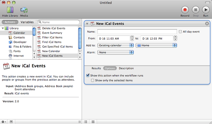This screenshot has width=212, height=124.
Task: Click the Stop button in toolbar
Action: coord(196,10)
